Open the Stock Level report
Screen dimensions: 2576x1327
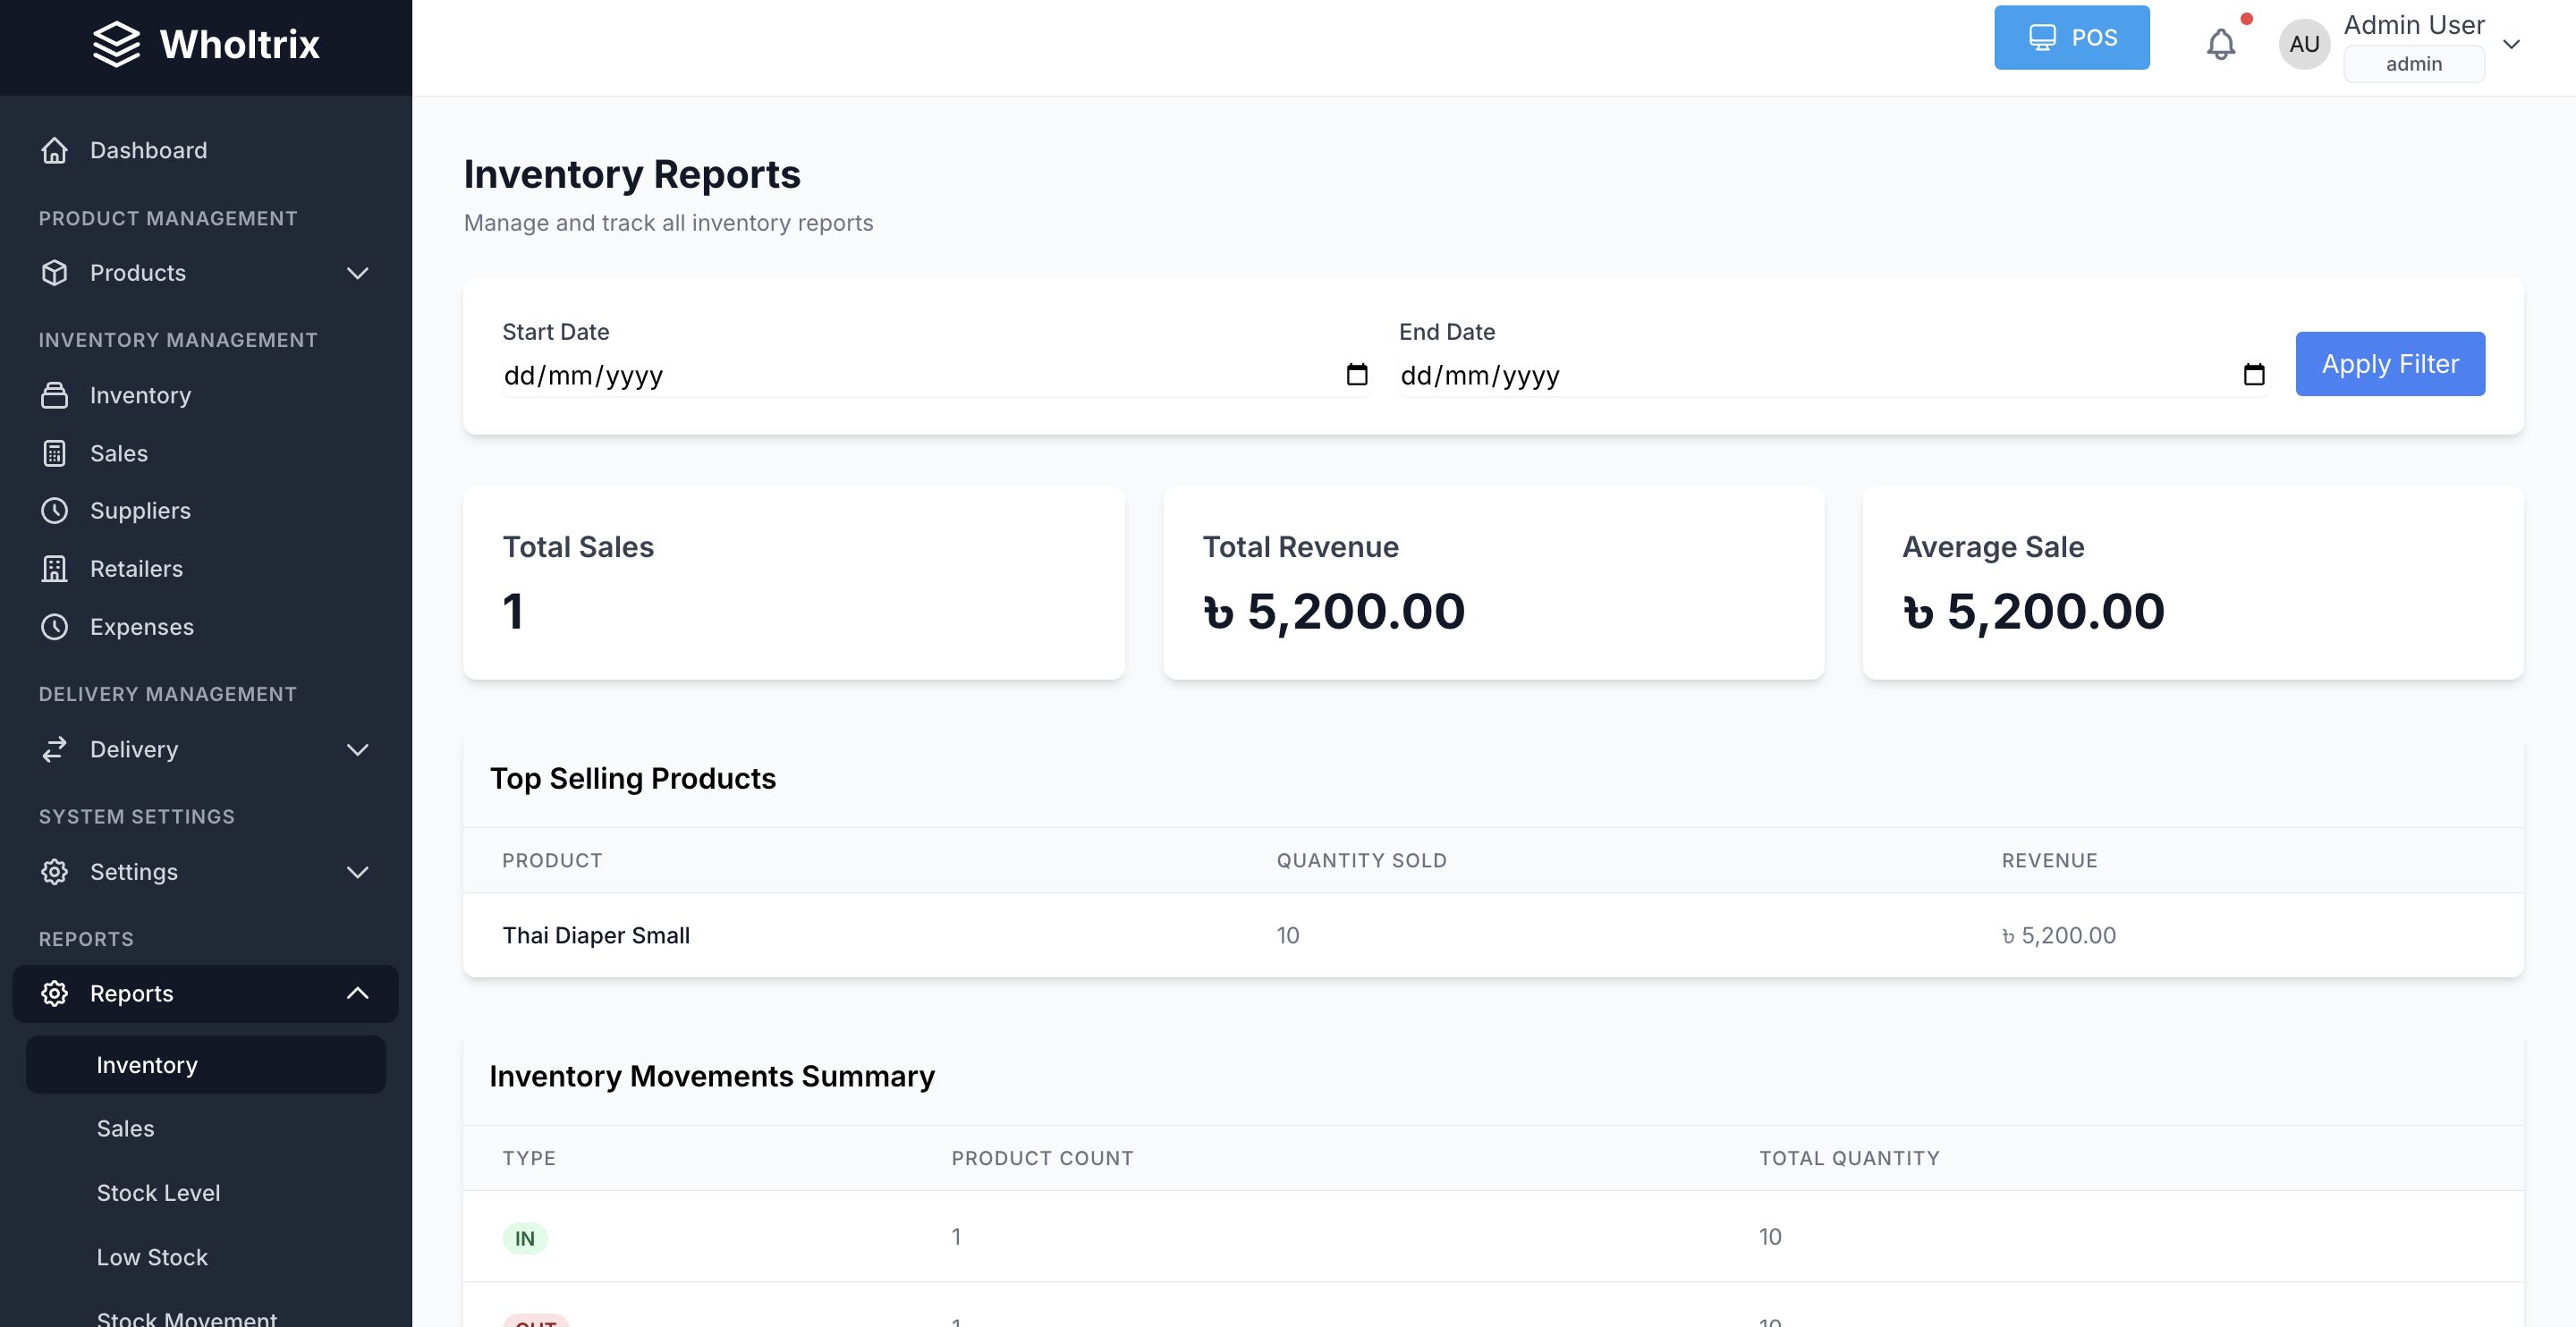(158, 1193)
